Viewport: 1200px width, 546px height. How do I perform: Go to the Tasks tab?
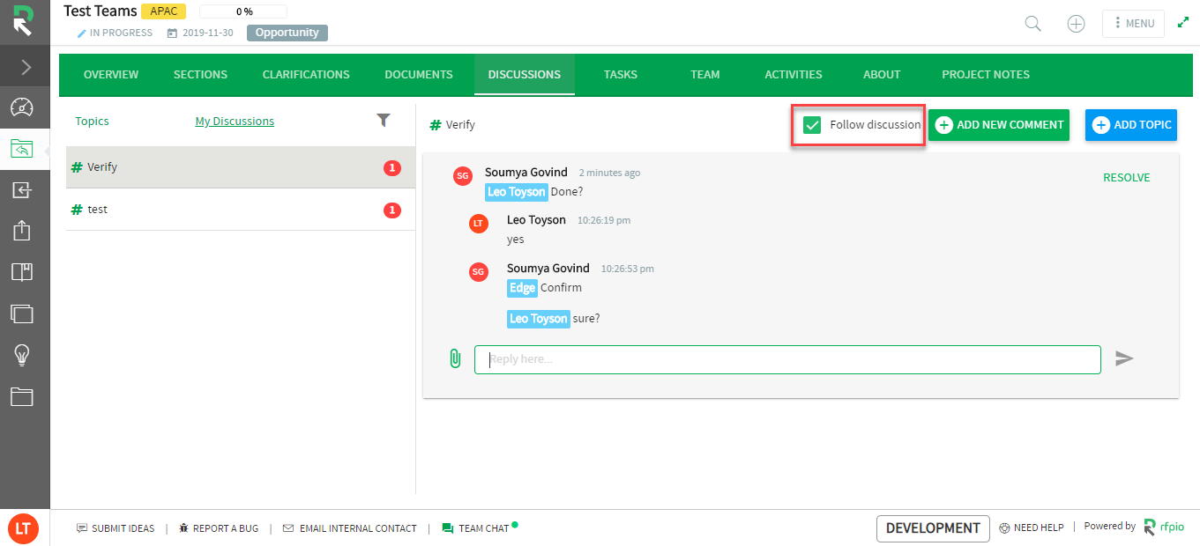coord(621,75)
